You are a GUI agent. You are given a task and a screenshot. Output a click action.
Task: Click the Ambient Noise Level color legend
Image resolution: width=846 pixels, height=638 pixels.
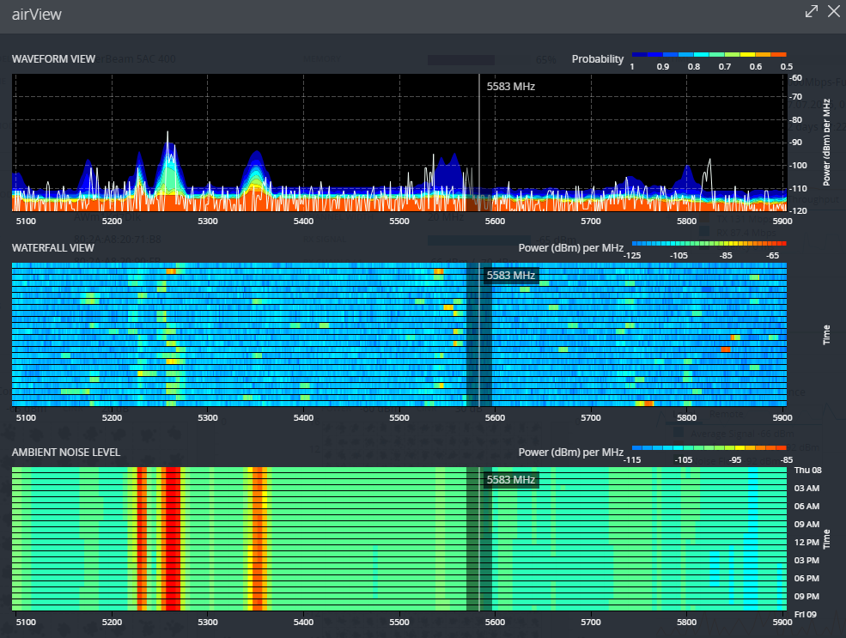point(709,447)
